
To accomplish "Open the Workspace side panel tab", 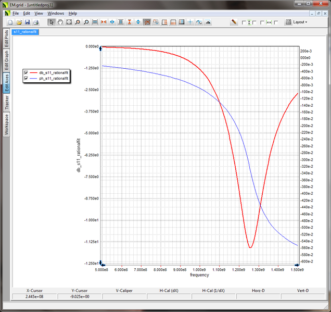I will pos(7,124).
